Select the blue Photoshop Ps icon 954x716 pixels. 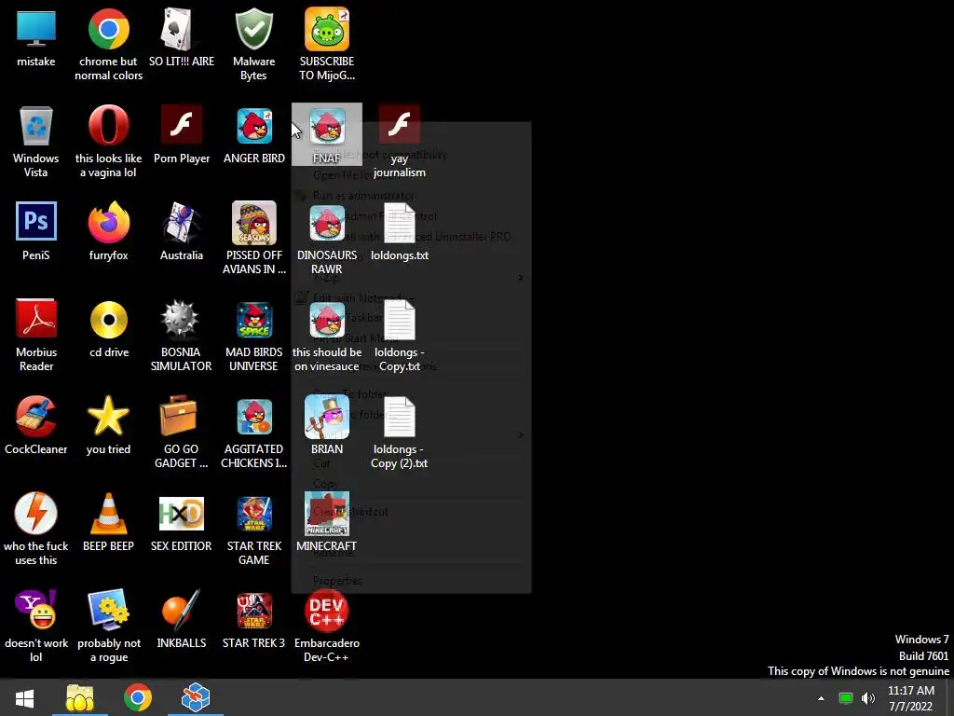coord(36,221)
